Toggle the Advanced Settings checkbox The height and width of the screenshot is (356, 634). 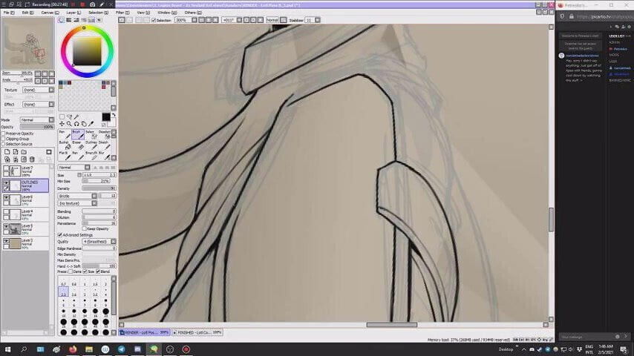tap(60, 235)
